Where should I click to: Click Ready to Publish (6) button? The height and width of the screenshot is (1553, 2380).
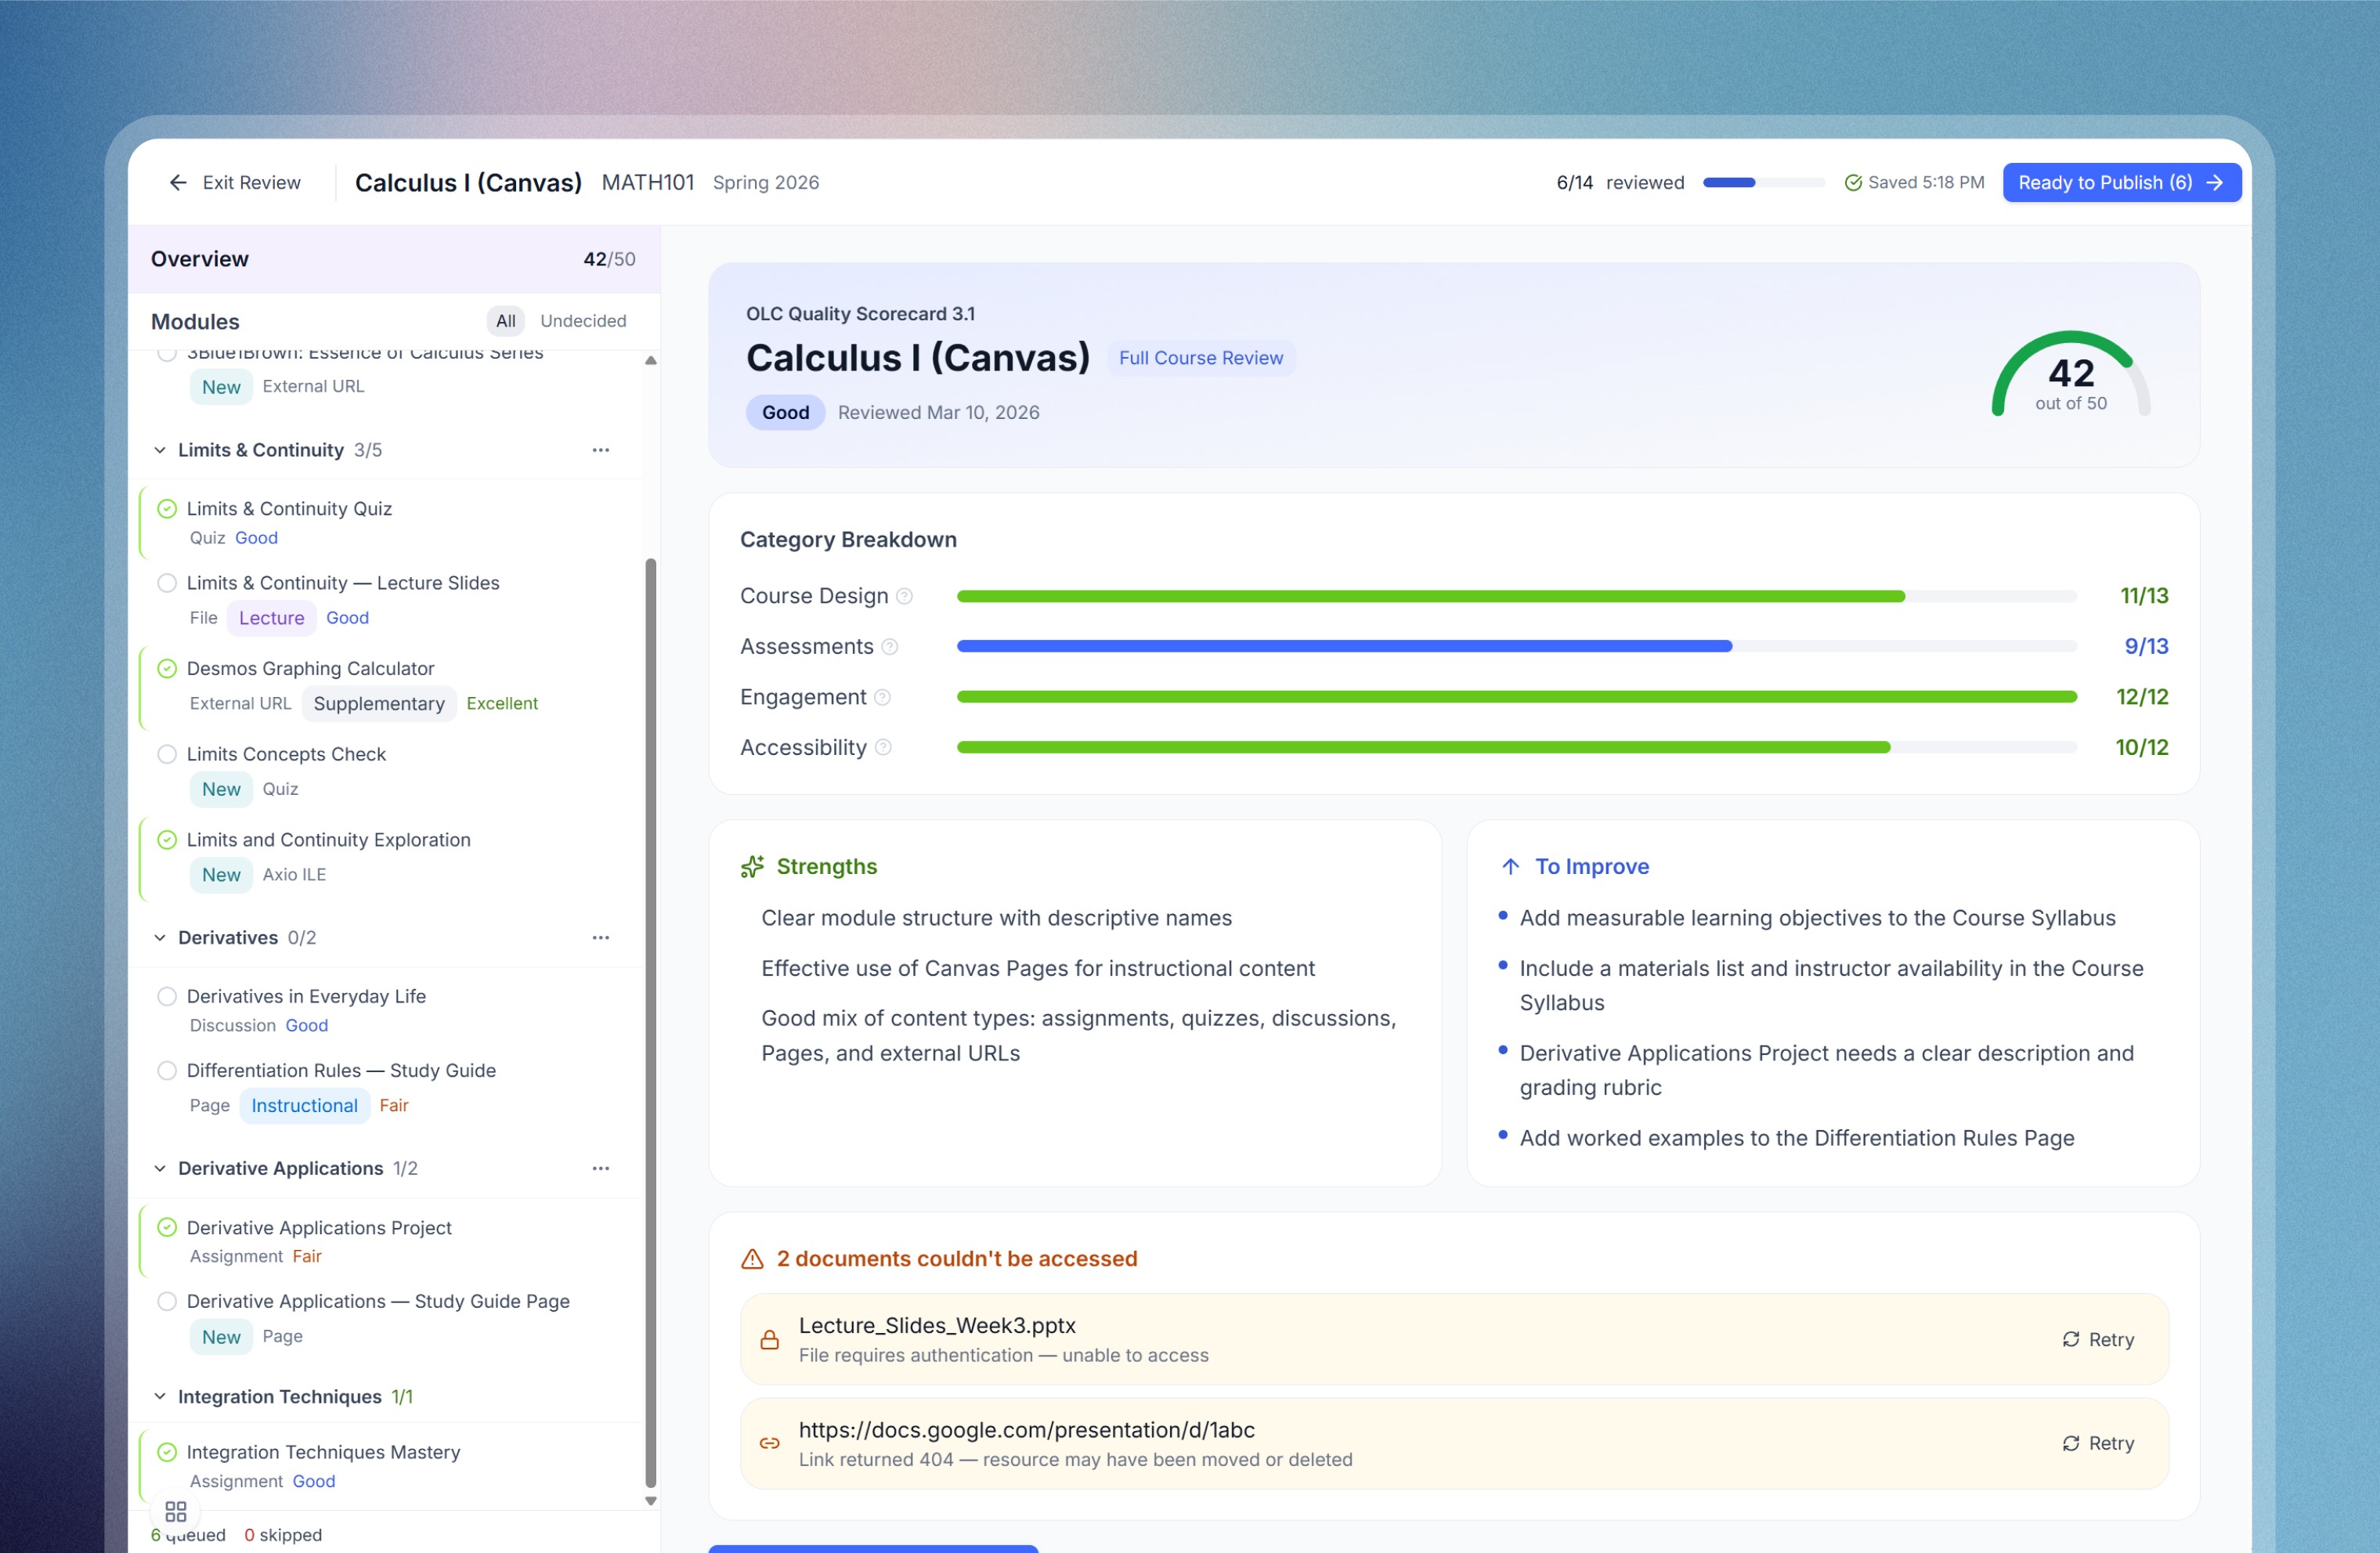click(x=2121, y=182)
